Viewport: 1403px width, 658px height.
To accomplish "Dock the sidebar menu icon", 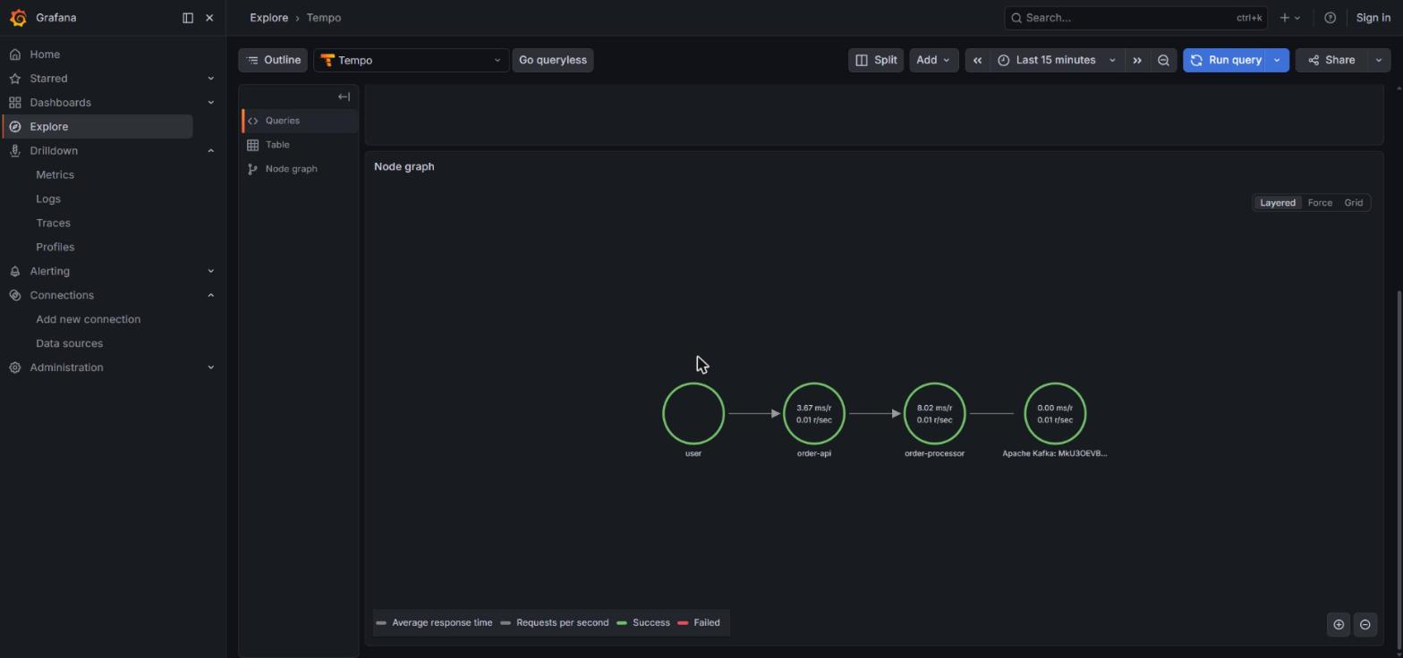I will point(188,18).
